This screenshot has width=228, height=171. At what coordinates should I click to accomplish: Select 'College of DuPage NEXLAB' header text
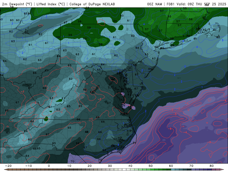pyautogui.click(x=92, y=4)
